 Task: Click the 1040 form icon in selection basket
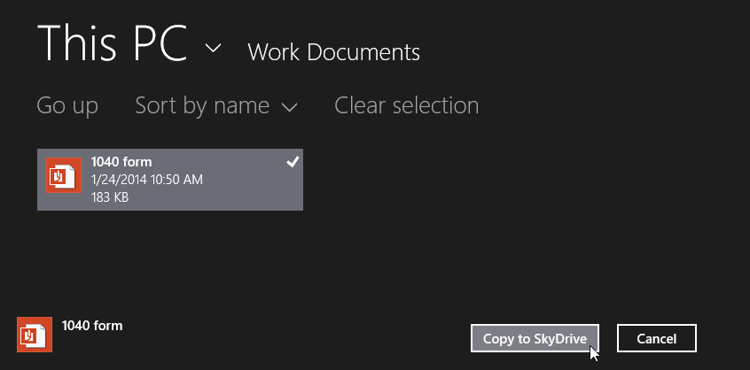35,335
